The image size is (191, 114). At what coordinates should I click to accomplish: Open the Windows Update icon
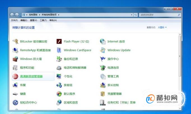(x=103, y=50)
